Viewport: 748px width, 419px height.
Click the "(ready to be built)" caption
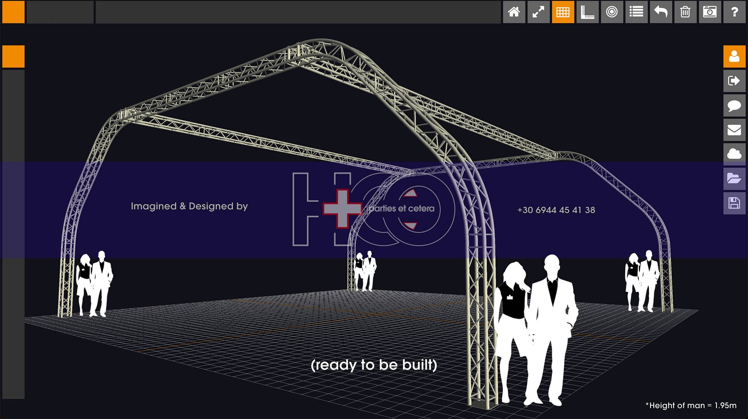(374, 365)
